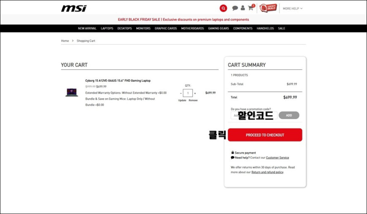Screen dimensions: 367x214
Task: Click the struck-through $999.99 price
Action: pyautogui.click(x=90, y=86)
